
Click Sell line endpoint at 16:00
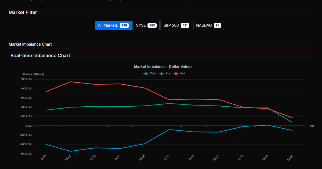[292, 117]
